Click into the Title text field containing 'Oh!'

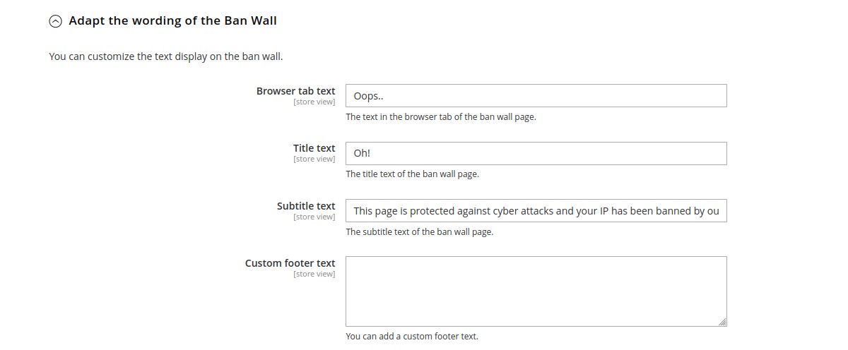[536, 154]
